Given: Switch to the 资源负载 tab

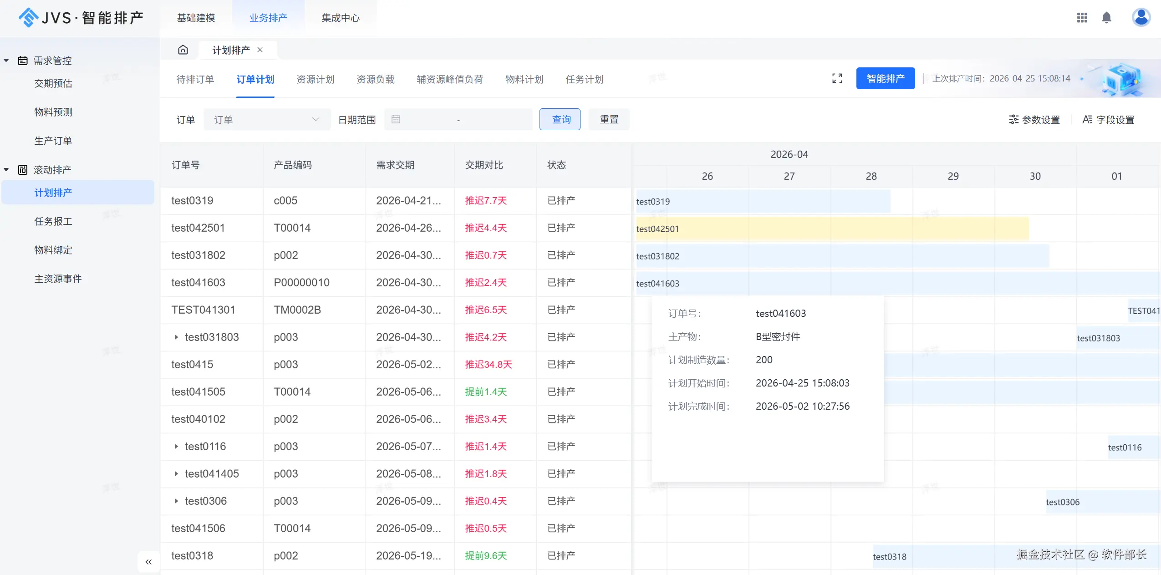Looking at the screenshot, I should (375, 79).
